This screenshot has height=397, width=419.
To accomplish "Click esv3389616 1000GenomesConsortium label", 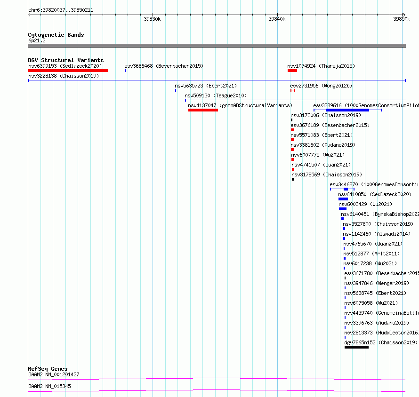I will [366, 105].
